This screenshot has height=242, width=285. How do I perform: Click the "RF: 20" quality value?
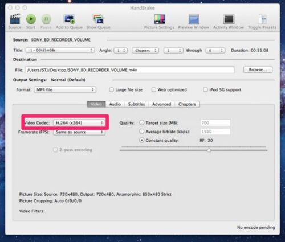tap(206, 141)
